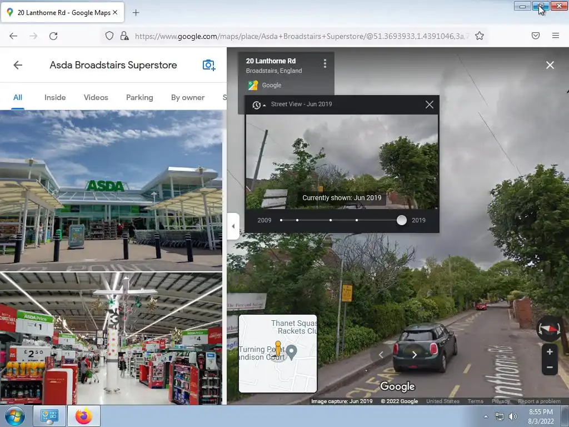The width and height of the screenshot is (569, 427).
Task: Click the volume speaker tray icon
Action: 512,416
